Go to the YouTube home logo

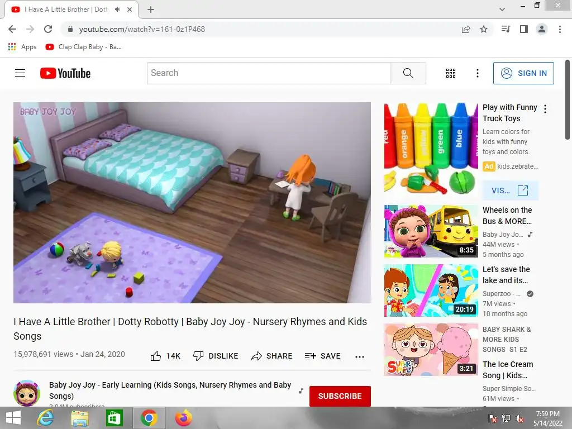[x=65, y=73]
